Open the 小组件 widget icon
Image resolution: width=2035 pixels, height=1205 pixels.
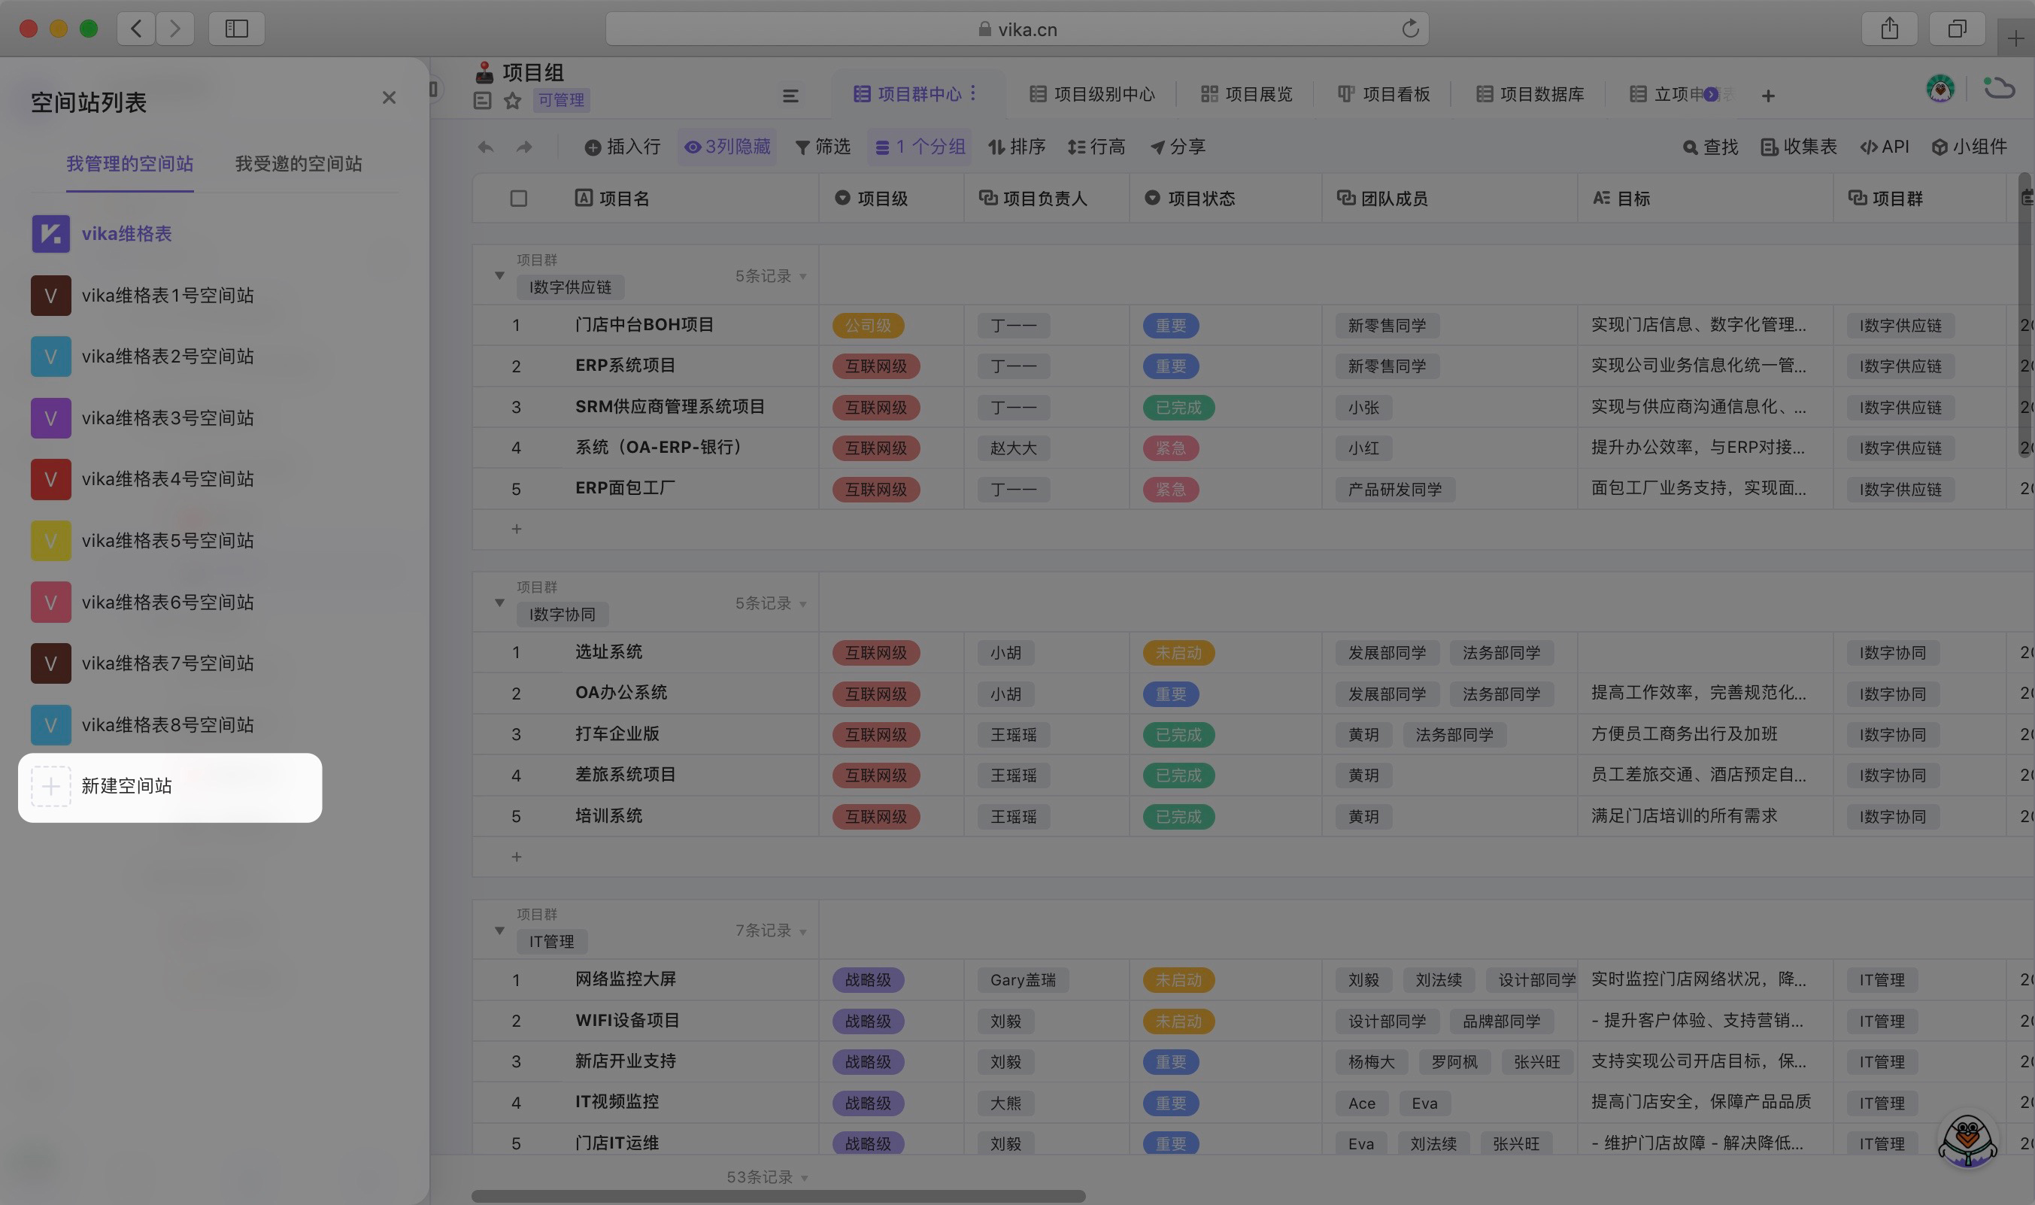point(1939,147)
